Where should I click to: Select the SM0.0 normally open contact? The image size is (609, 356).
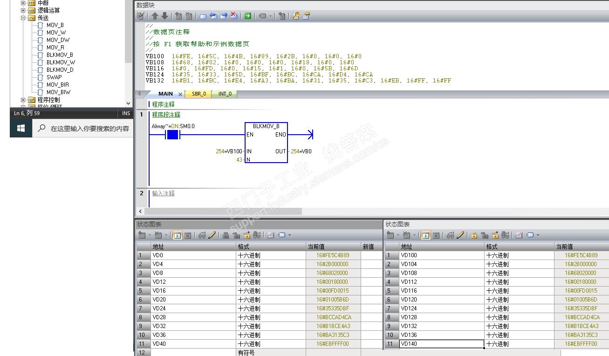(x=172, y=135)
